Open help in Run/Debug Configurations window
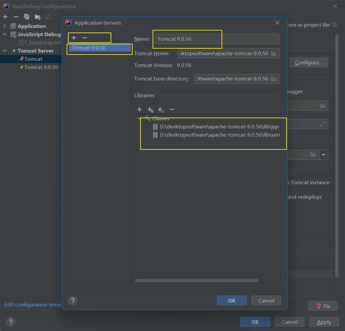Viewport: 345px width, 331px height. [x=11, y=322]
